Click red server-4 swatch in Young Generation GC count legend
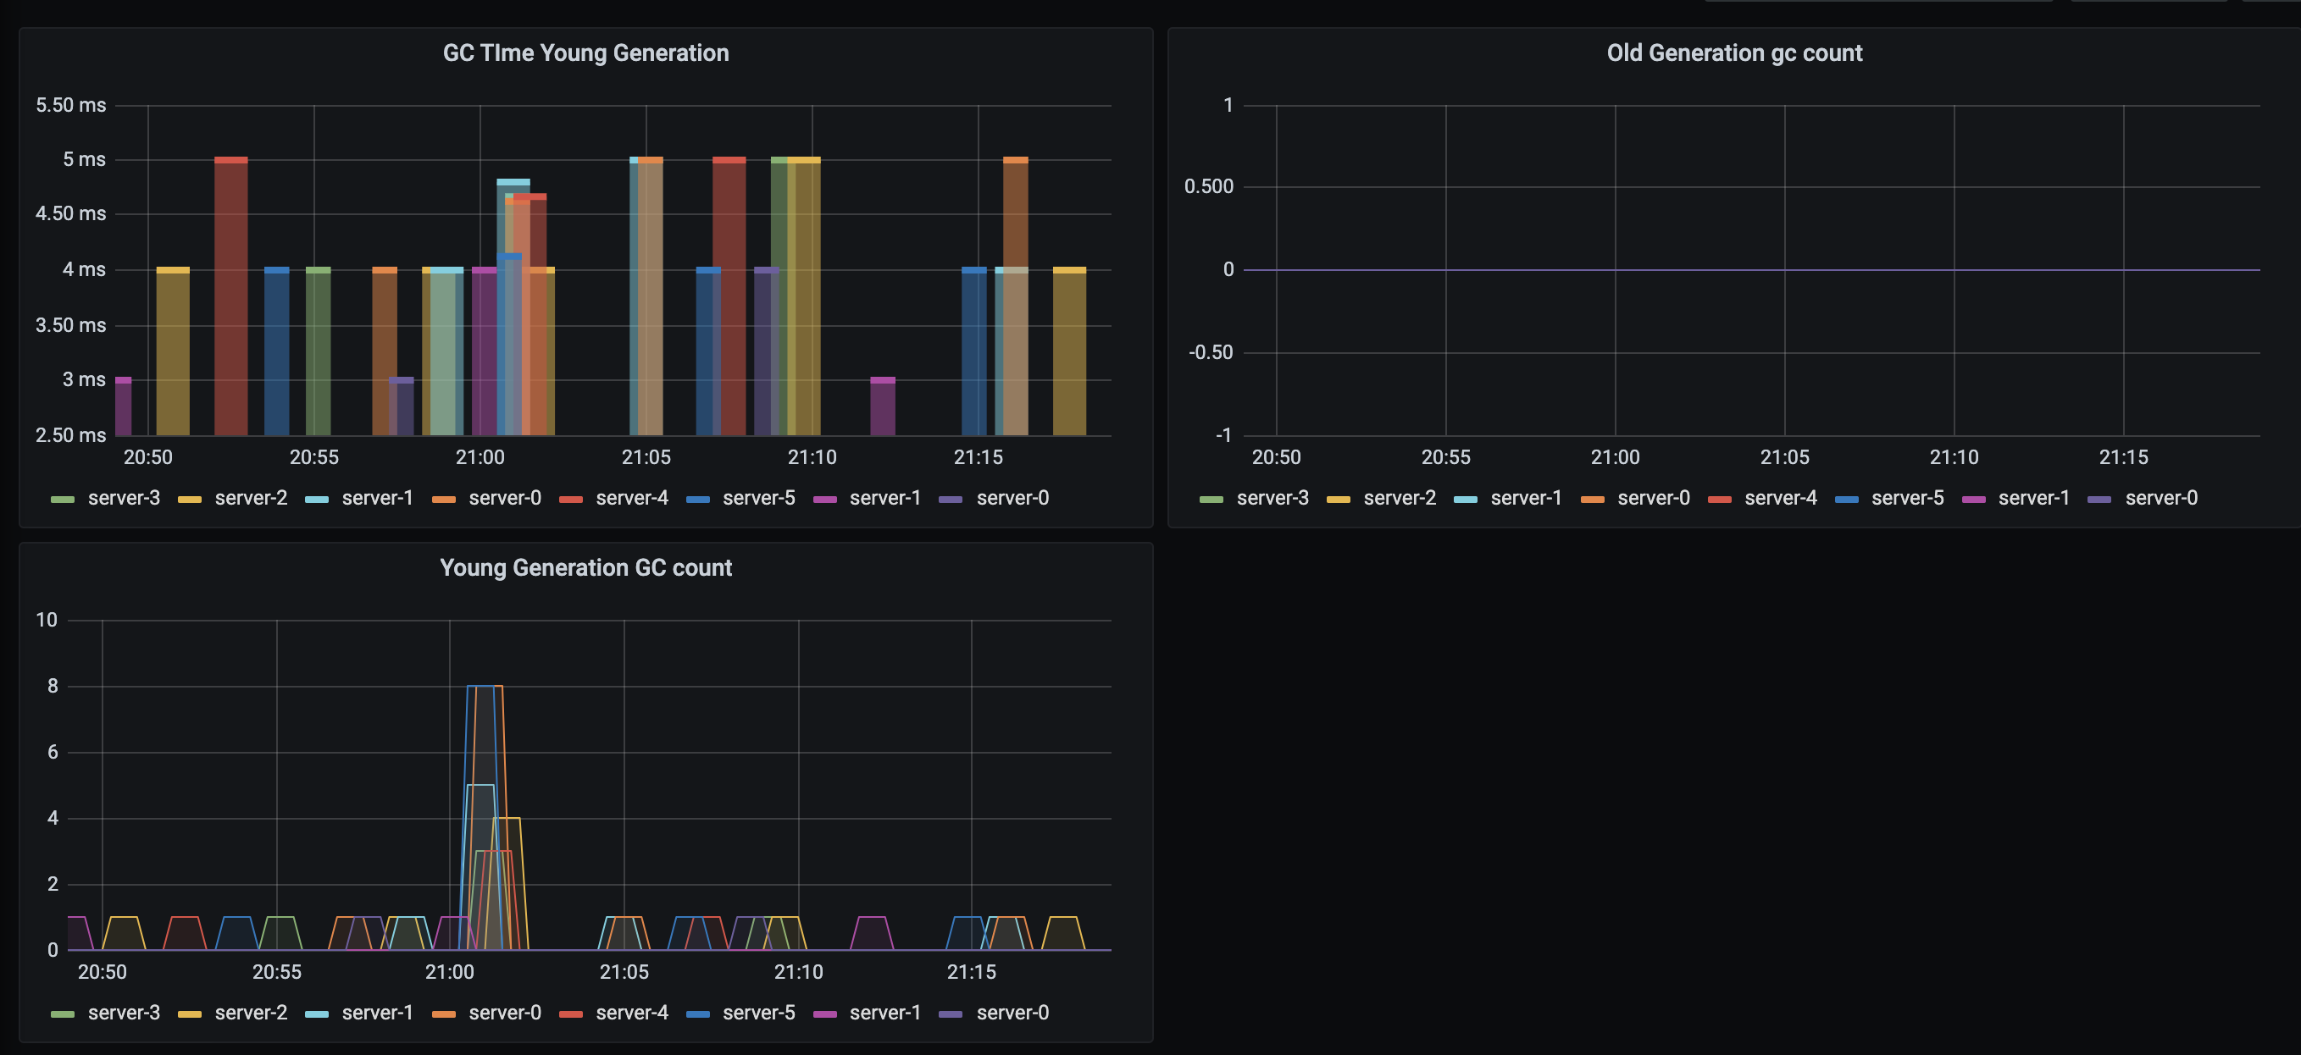 coord(571,1015)
